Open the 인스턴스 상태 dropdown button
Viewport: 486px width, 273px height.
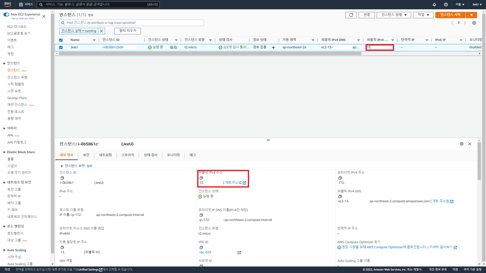click(394, 15)
